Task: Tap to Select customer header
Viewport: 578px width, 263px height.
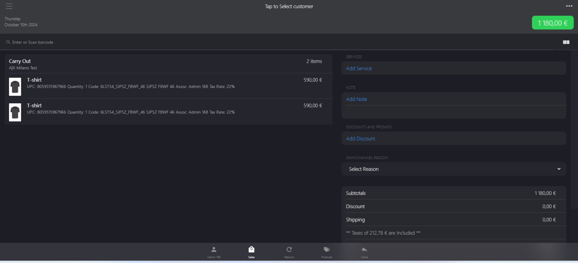Action: pyautogui.click(x=289, y=6)
